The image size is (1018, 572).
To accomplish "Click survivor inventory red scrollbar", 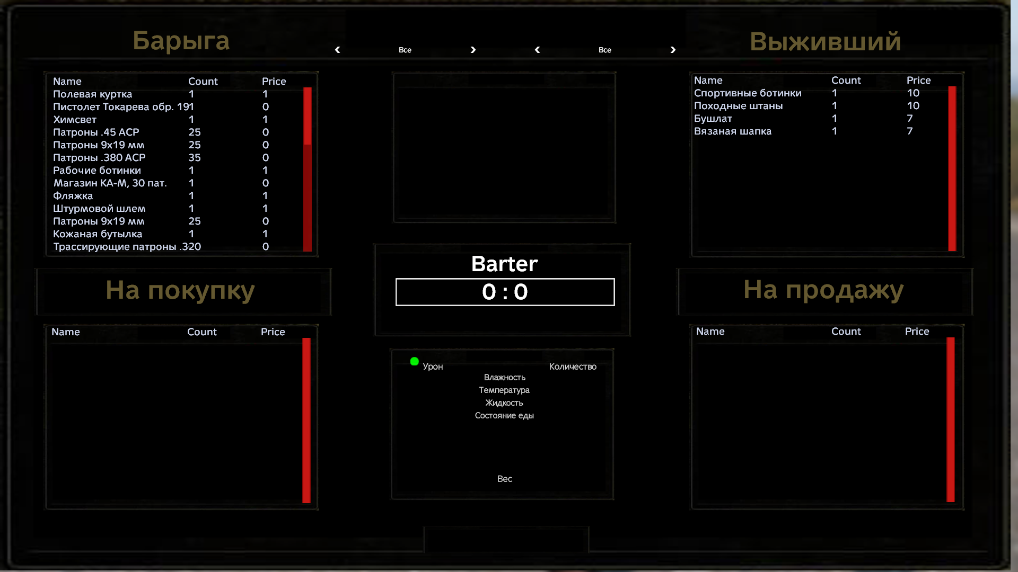I will [952, 168].
